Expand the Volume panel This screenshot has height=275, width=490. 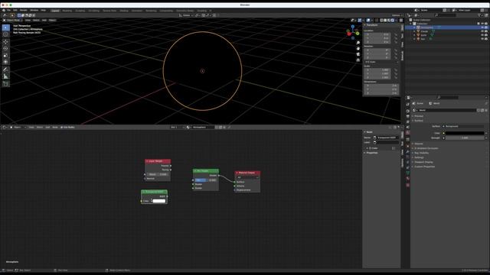[419, 144]
